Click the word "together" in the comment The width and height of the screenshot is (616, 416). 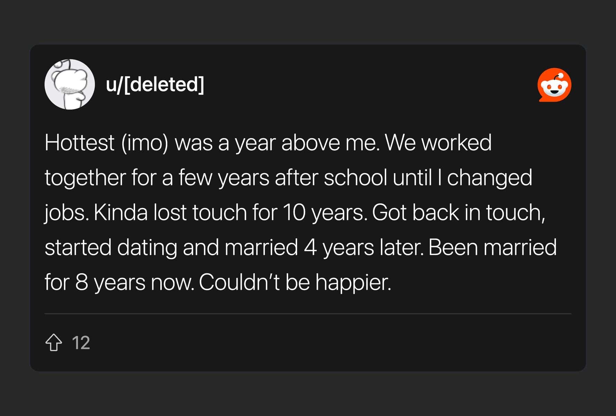pyautogui.click(x=85, y=178)
